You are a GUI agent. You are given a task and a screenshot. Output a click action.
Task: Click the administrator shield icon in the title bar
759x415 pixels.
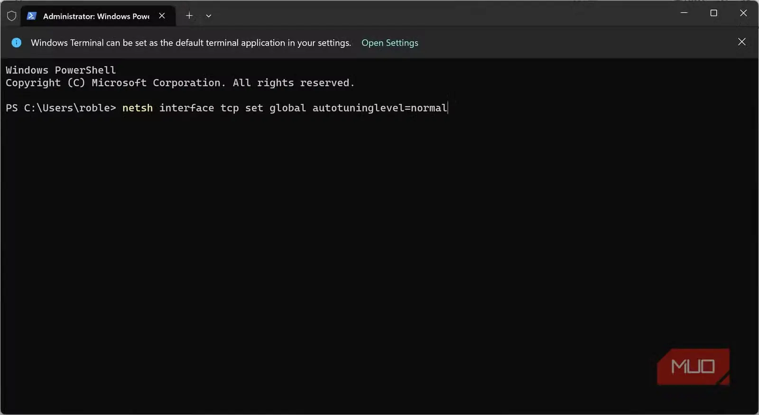click(12, 16)
